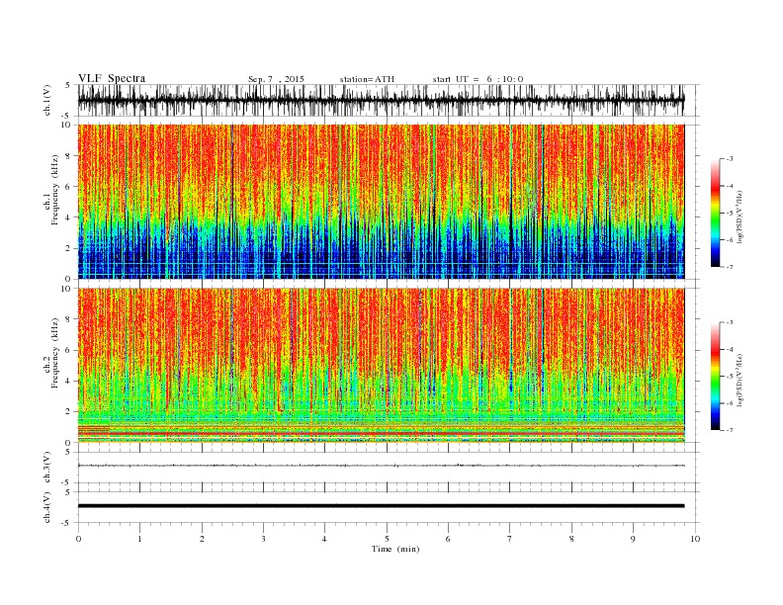Click time axis tick label "5"
Screen dimensions: 783x605
coord(387,539)
